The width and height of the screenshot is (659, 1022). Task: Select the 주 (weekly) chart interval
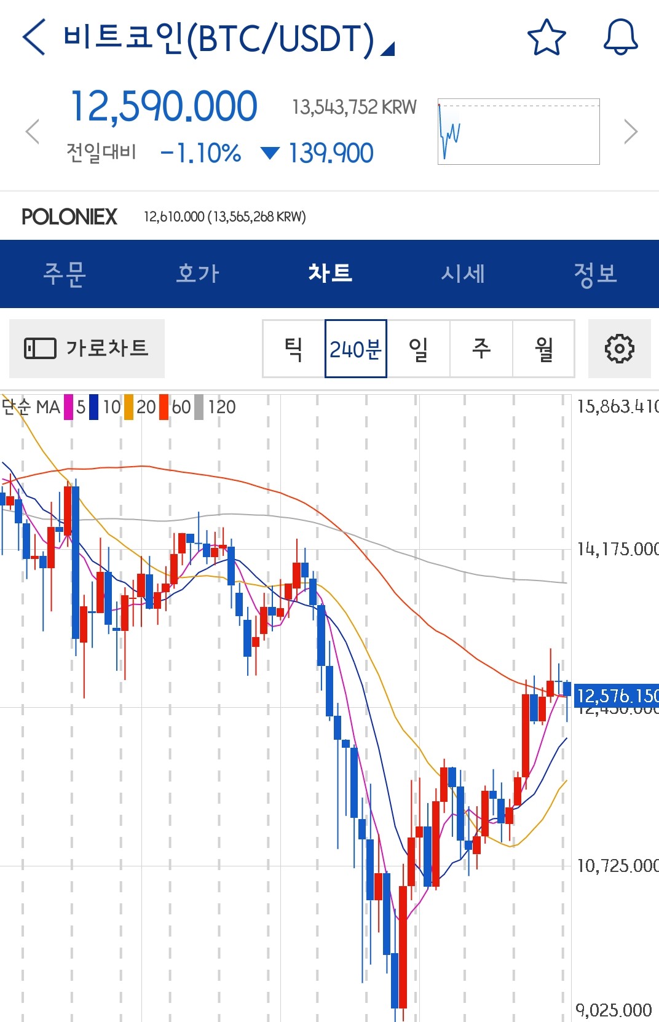[x=481, y=349]
